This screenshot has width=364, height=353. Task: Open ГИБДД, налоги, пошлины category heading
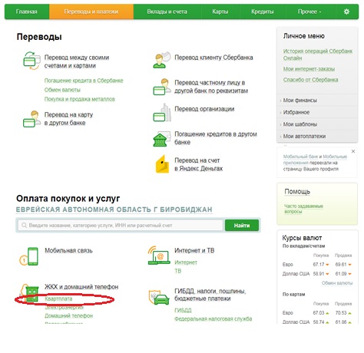click(x=210, y=295)
